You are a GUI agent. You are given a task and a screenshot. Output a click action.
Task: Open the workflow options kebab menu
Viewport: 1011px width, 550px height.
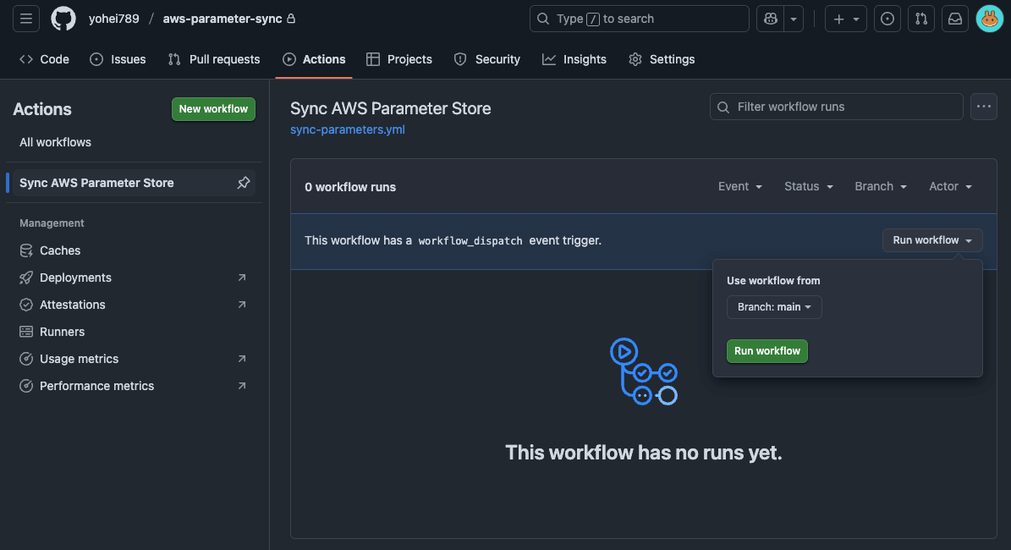[x=983, y=106]
